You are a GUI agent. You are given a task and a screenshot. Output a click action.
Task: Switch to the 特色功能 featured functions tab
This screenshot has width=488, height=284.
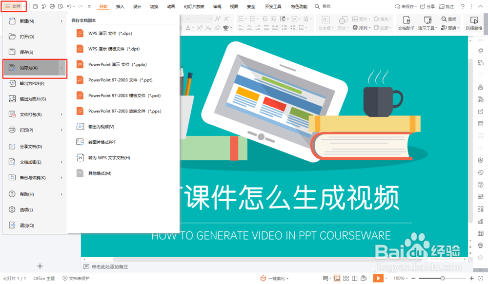click(299, 6)
